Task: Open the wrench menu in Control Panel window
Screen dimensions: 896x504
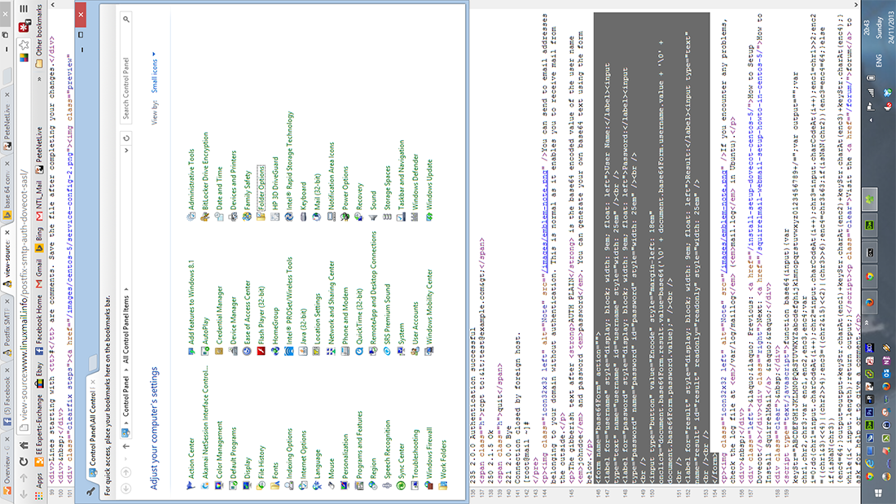Action: tap(91, 491)
